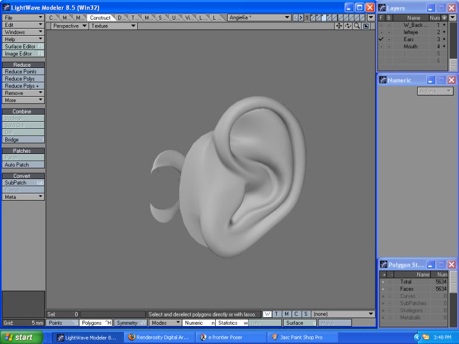Switch to the Construct tab

[x=100, y=18]
